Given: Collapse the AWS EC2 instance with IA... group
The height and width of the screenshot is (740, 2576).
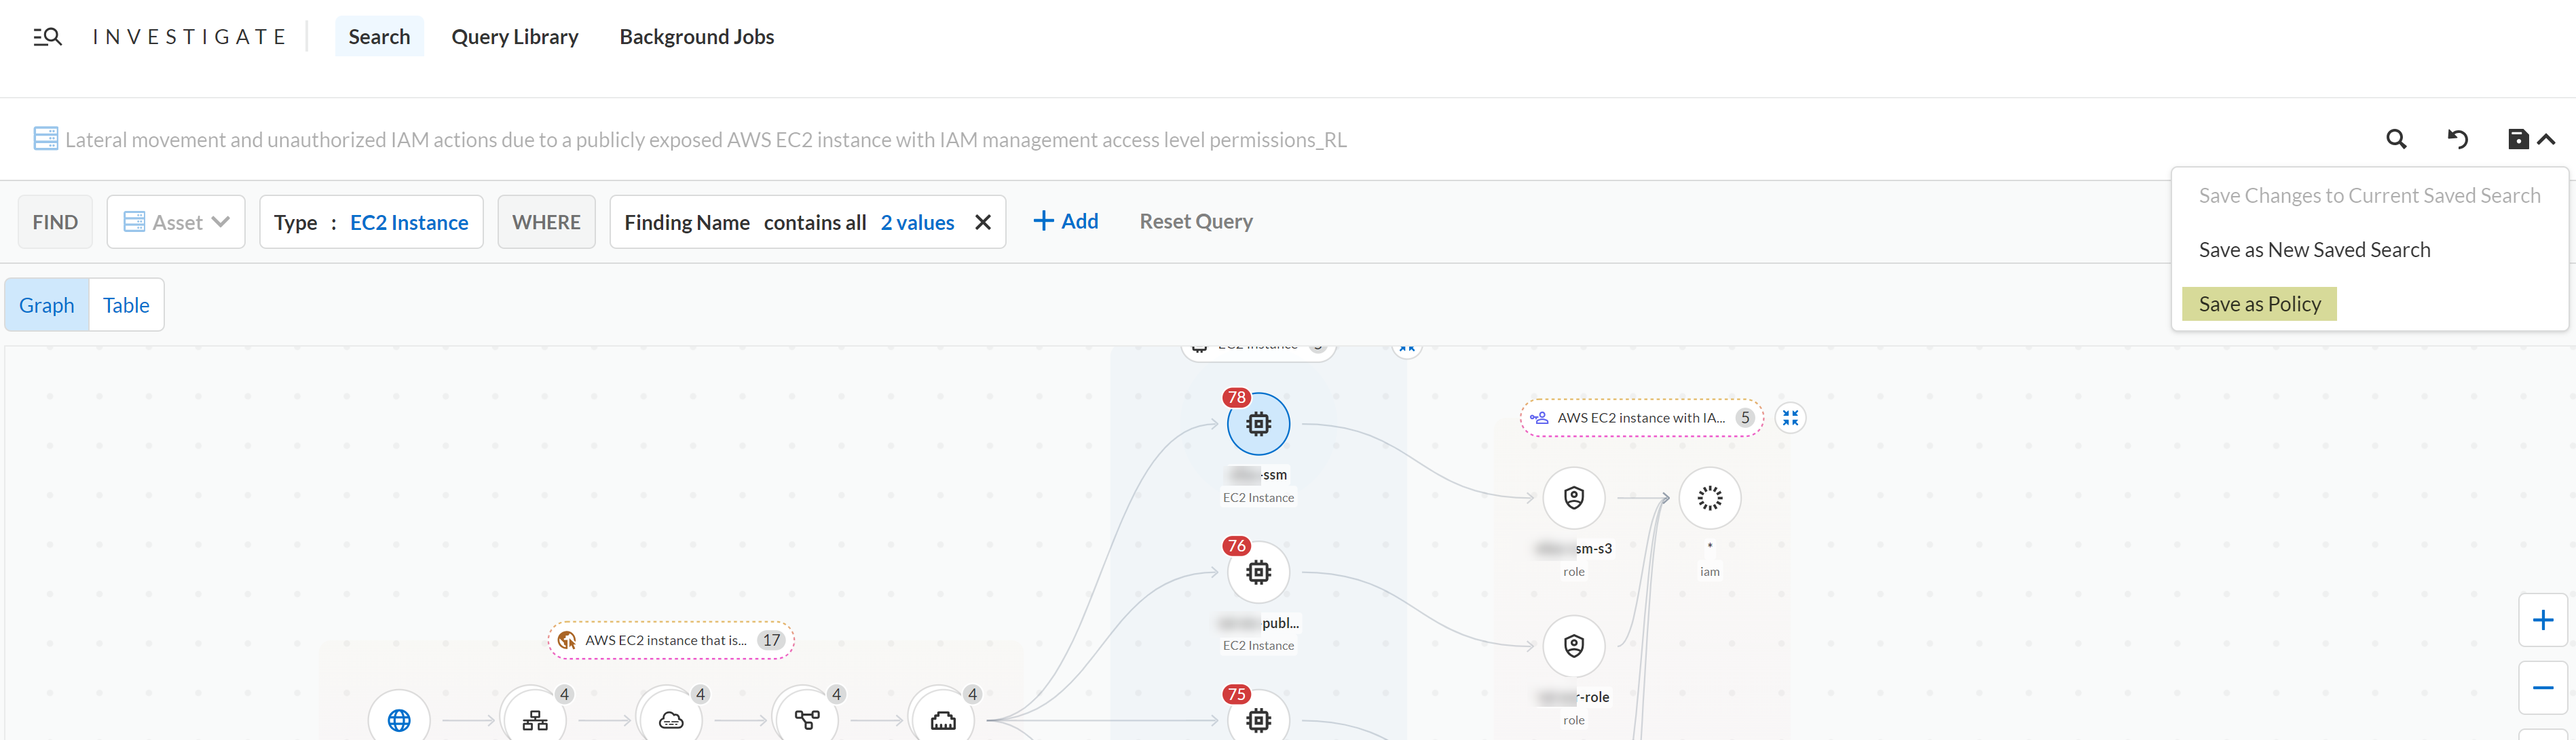Looking at the screenshot, I should [x=1790, y=417].
